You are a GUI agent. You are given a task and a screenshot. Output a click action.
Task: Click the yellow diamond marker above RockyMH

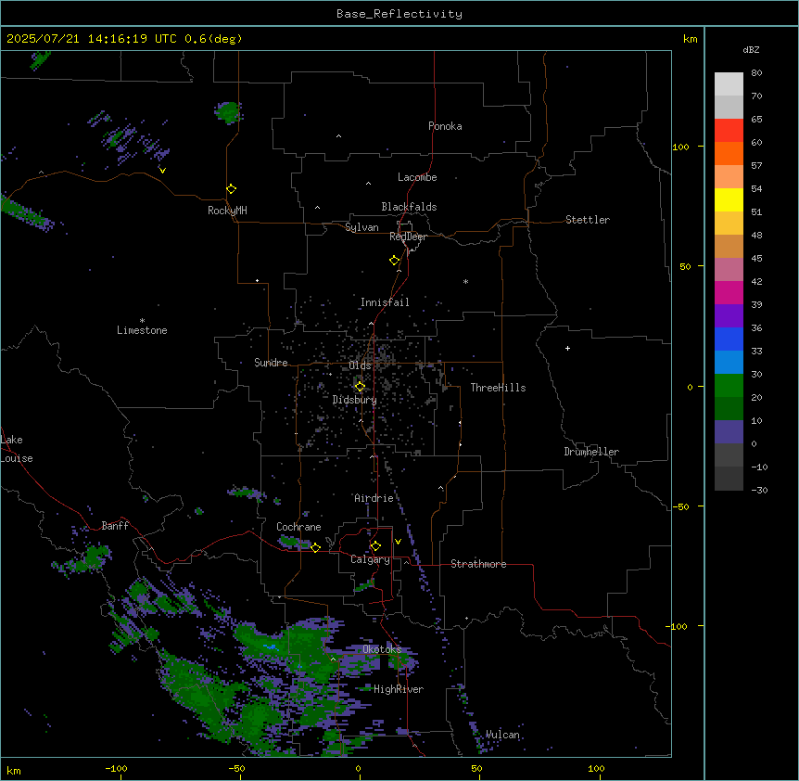[232, 189]
